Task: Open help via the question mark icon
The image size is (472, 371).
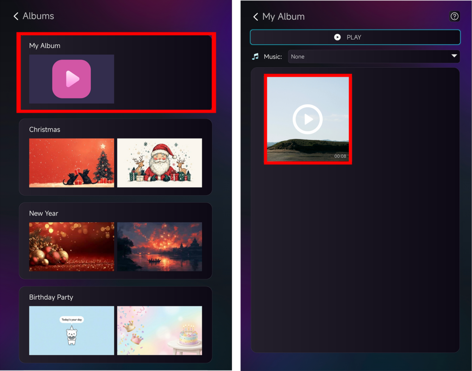Action: (454, 17)
